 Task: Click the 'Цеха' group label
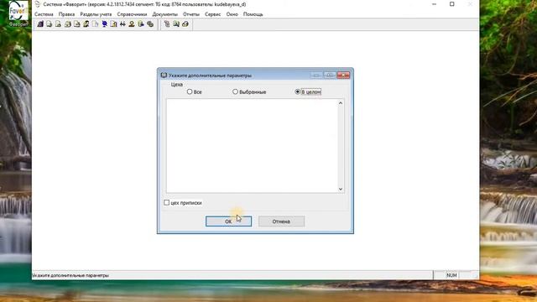pos(177,85)
